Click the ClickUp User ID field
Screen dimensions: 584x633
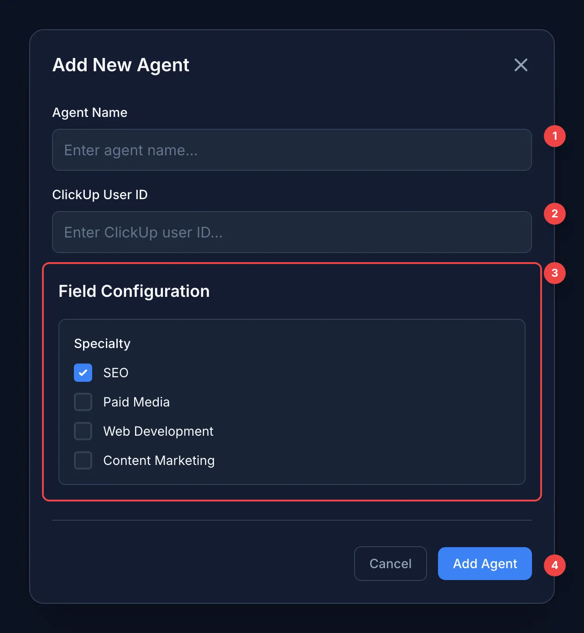pyautogui.click(x=292, y=232)
